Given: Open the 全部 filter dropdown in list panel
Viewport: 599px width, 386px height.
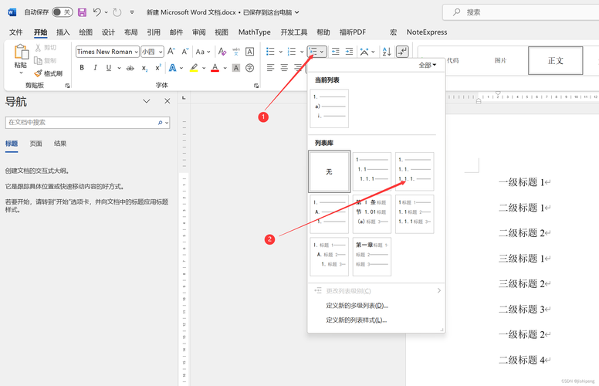Looking at the screenshot, I should (427, 66).
